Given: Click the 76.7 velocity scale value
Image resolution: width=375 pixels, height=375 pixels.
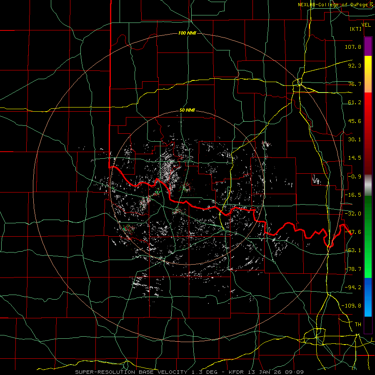Looking at the screenshot, I should click(x=355, y=84).
